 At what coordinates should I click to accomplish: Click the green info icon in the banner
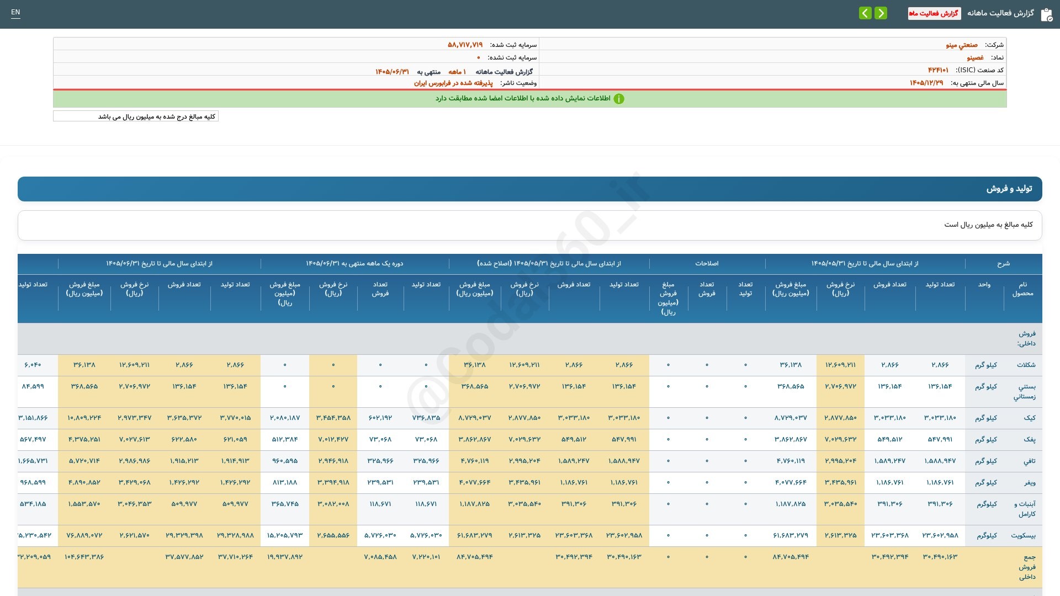coord(619,99)
